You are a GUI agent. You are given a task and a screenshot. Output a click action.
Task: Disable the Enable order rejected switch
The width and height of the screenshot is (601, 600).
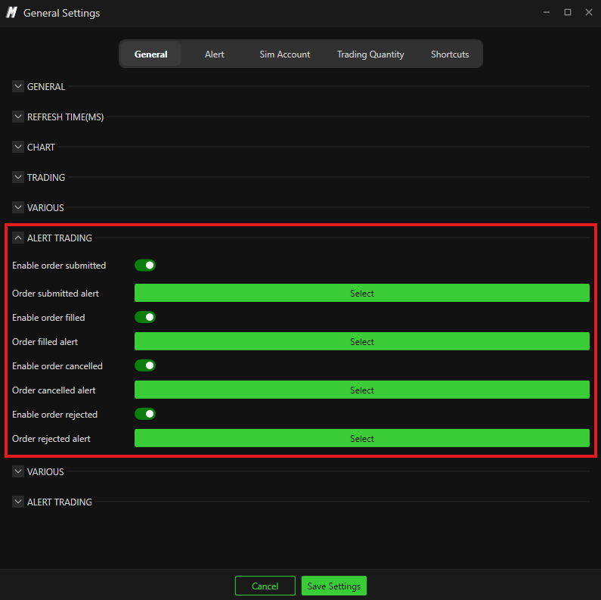point(145,414)
